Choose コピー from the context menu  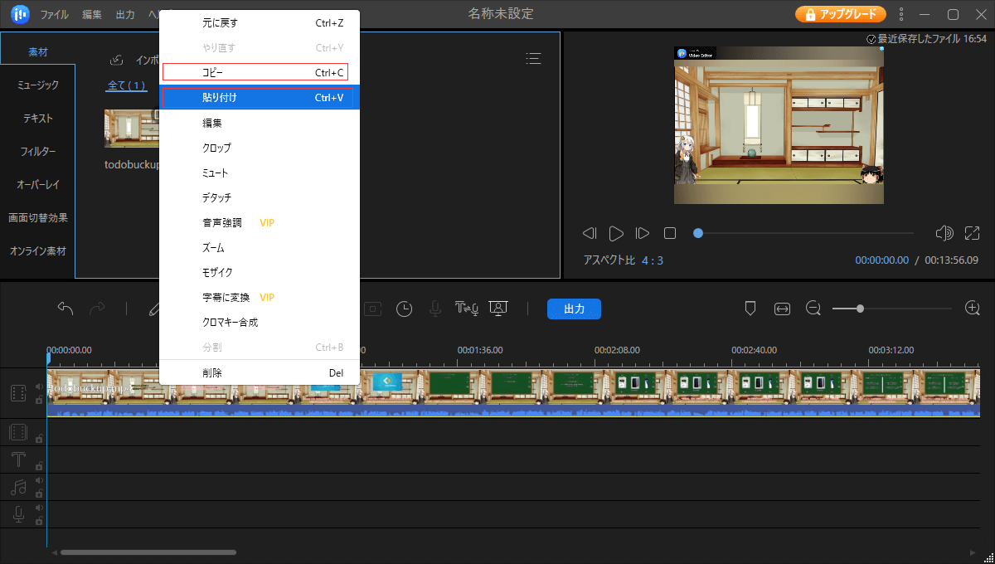[255, 73]
